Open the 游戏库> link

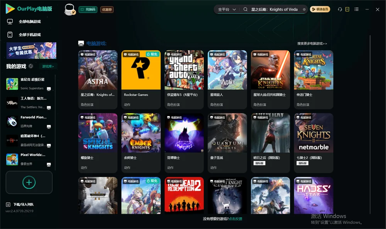(x=48, y=67)
